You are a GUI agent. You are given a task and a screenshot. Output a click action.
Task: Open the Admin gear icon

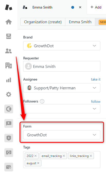8,95
